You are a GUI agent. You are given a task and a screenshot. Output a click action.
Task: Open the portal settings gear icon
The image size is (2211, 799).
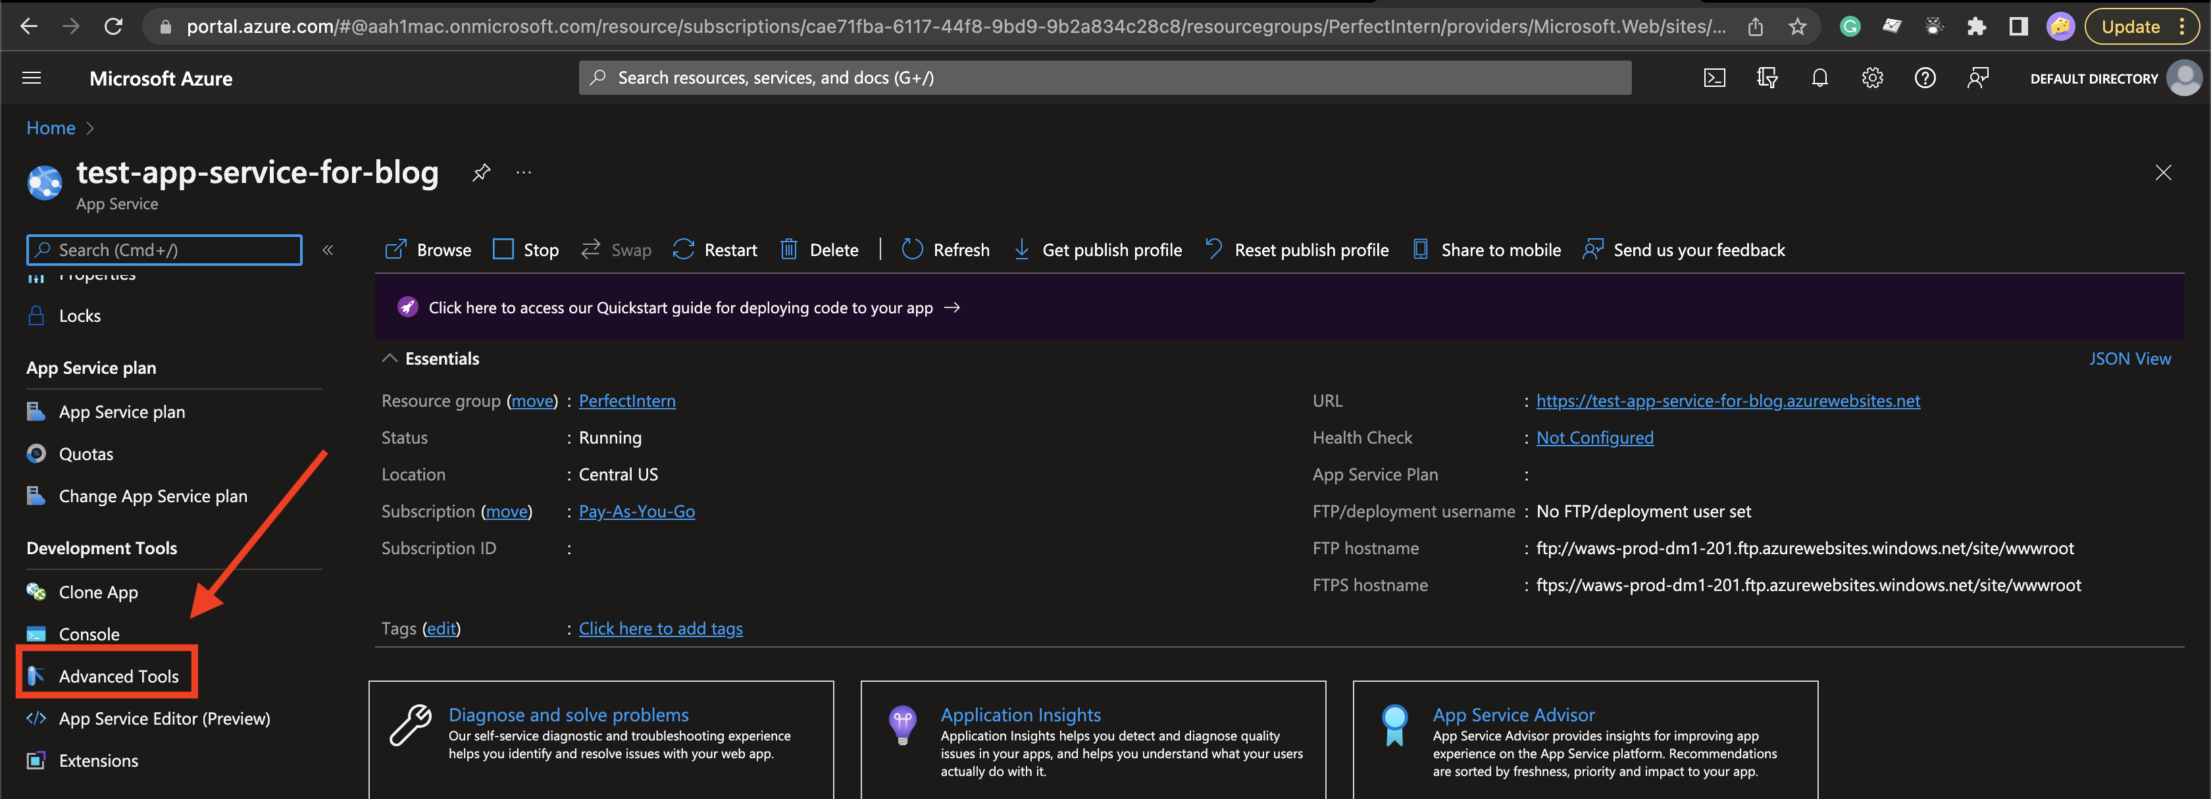[1872, 78]
